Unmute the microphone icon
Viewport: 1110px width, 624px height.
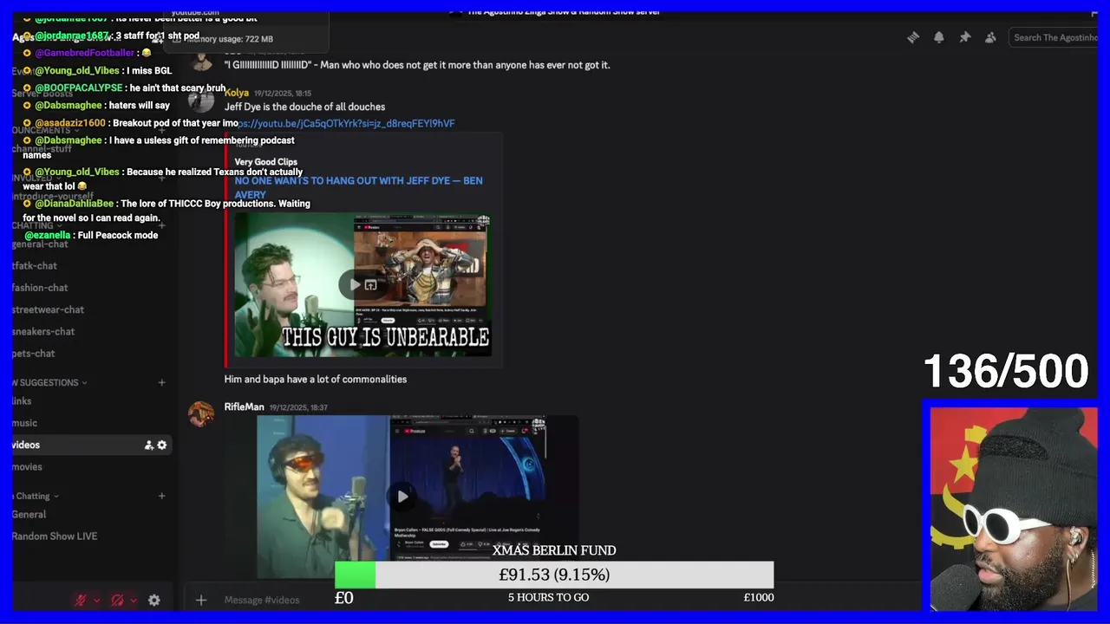[81, 600]
